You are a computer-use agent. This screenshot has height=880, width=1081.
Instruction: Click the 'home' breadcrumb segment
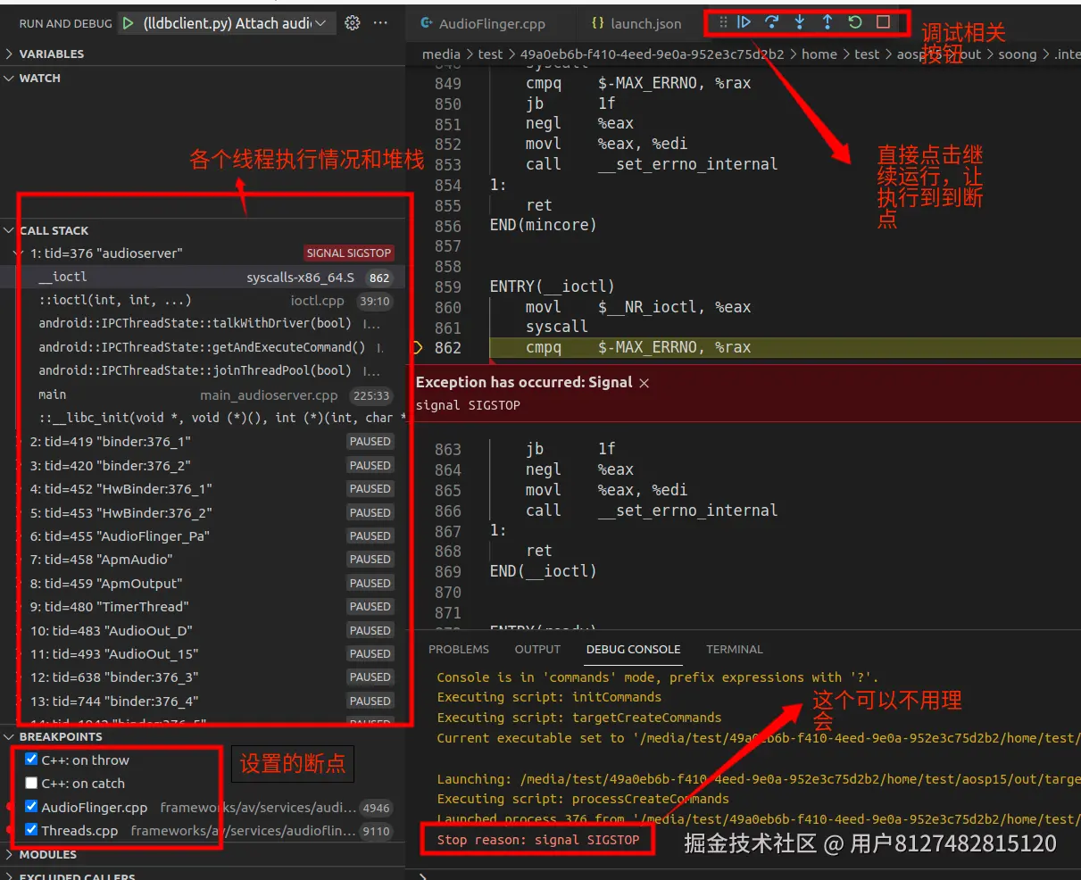pos(819,54)
